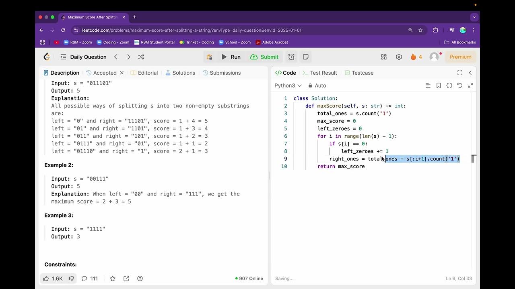
Task: Open RSM - Zoom bookmark
Action: pyautogui.click(x=78, y=42)
